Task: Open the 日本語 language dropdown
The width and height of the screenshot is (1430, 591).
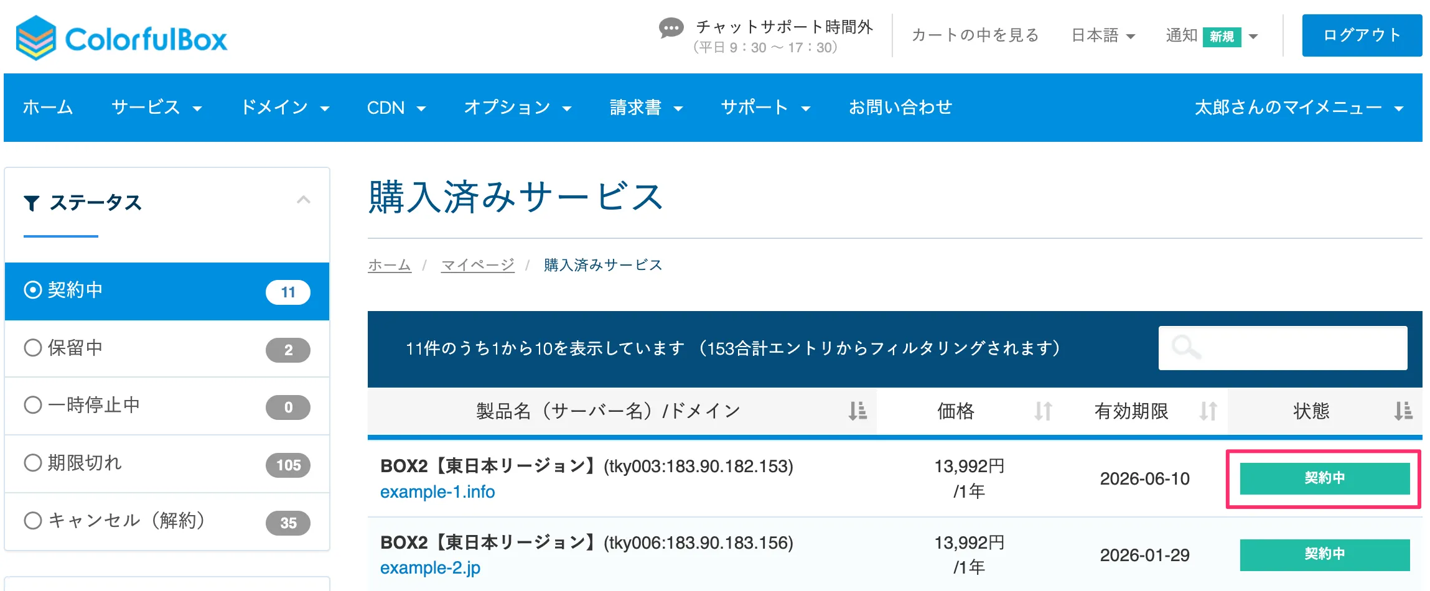Action: pos(1103,35)
